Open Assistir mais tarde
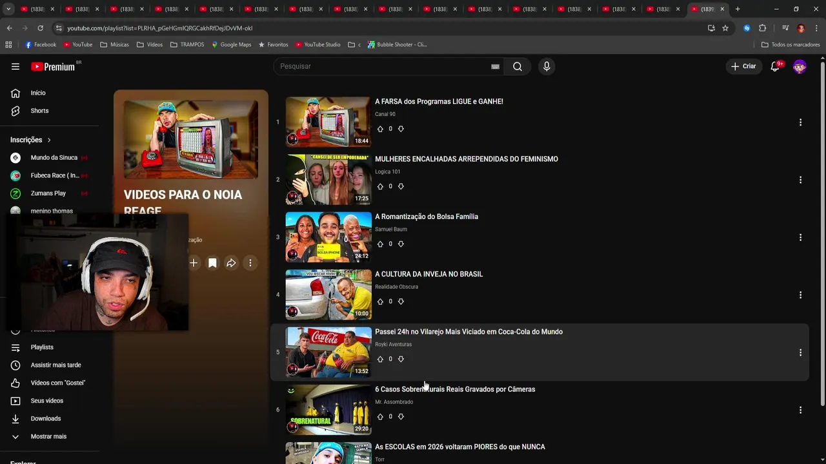The height and width of the screenshot is (464, 826). (55, 365)
